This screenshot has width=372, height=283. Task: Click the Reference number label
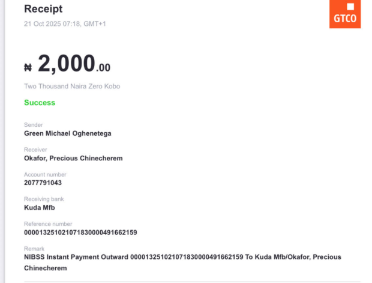[48, 224]
